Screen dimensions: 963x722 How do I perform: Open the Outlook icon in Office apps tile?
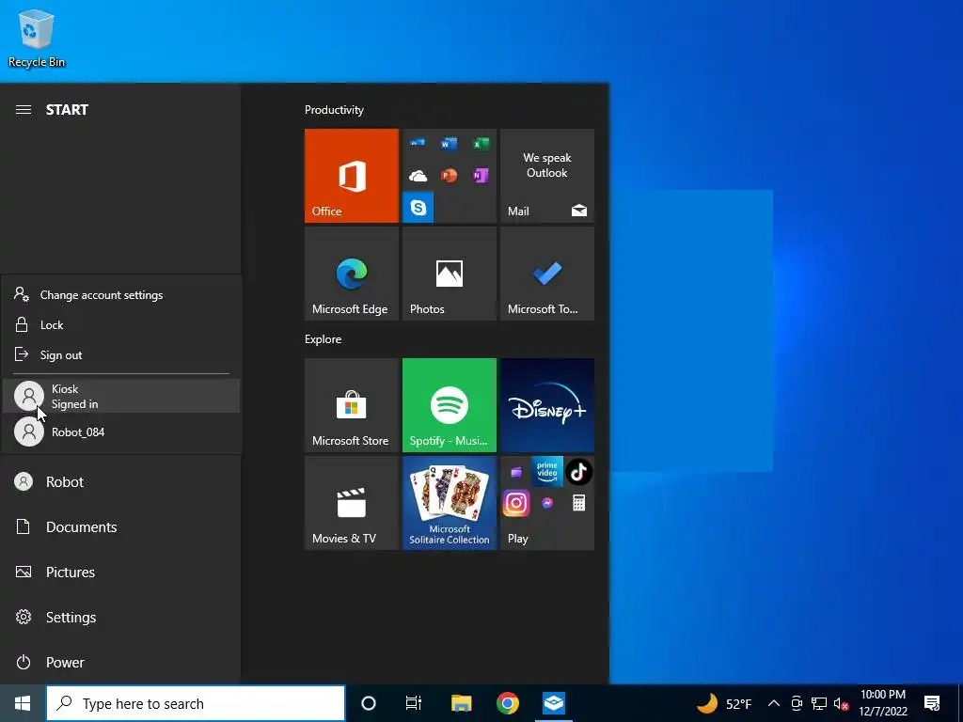pos(418,144)
